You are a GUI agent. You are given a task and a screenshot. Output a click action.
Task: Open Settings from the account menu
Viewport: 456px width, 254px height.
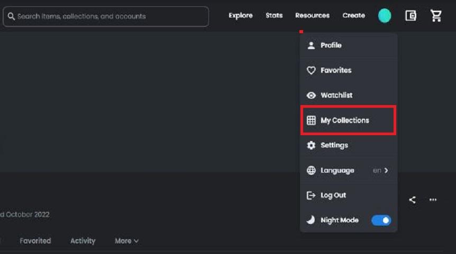tap(349, 145)
